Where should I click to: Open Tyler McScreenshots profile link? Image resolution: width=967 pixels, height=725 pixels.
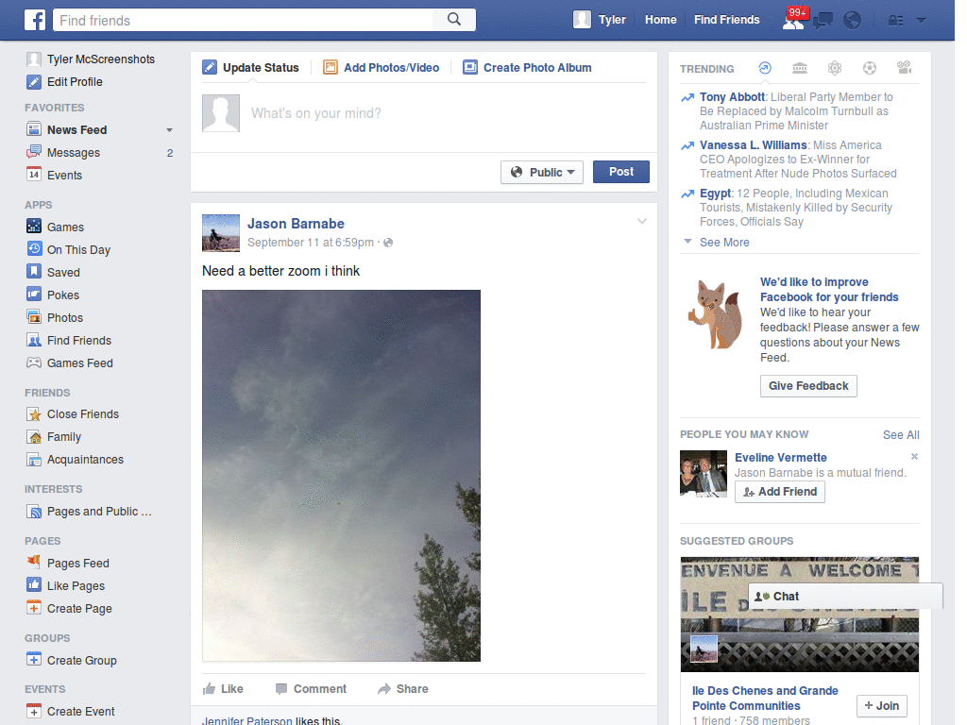[x=100, y=59]
